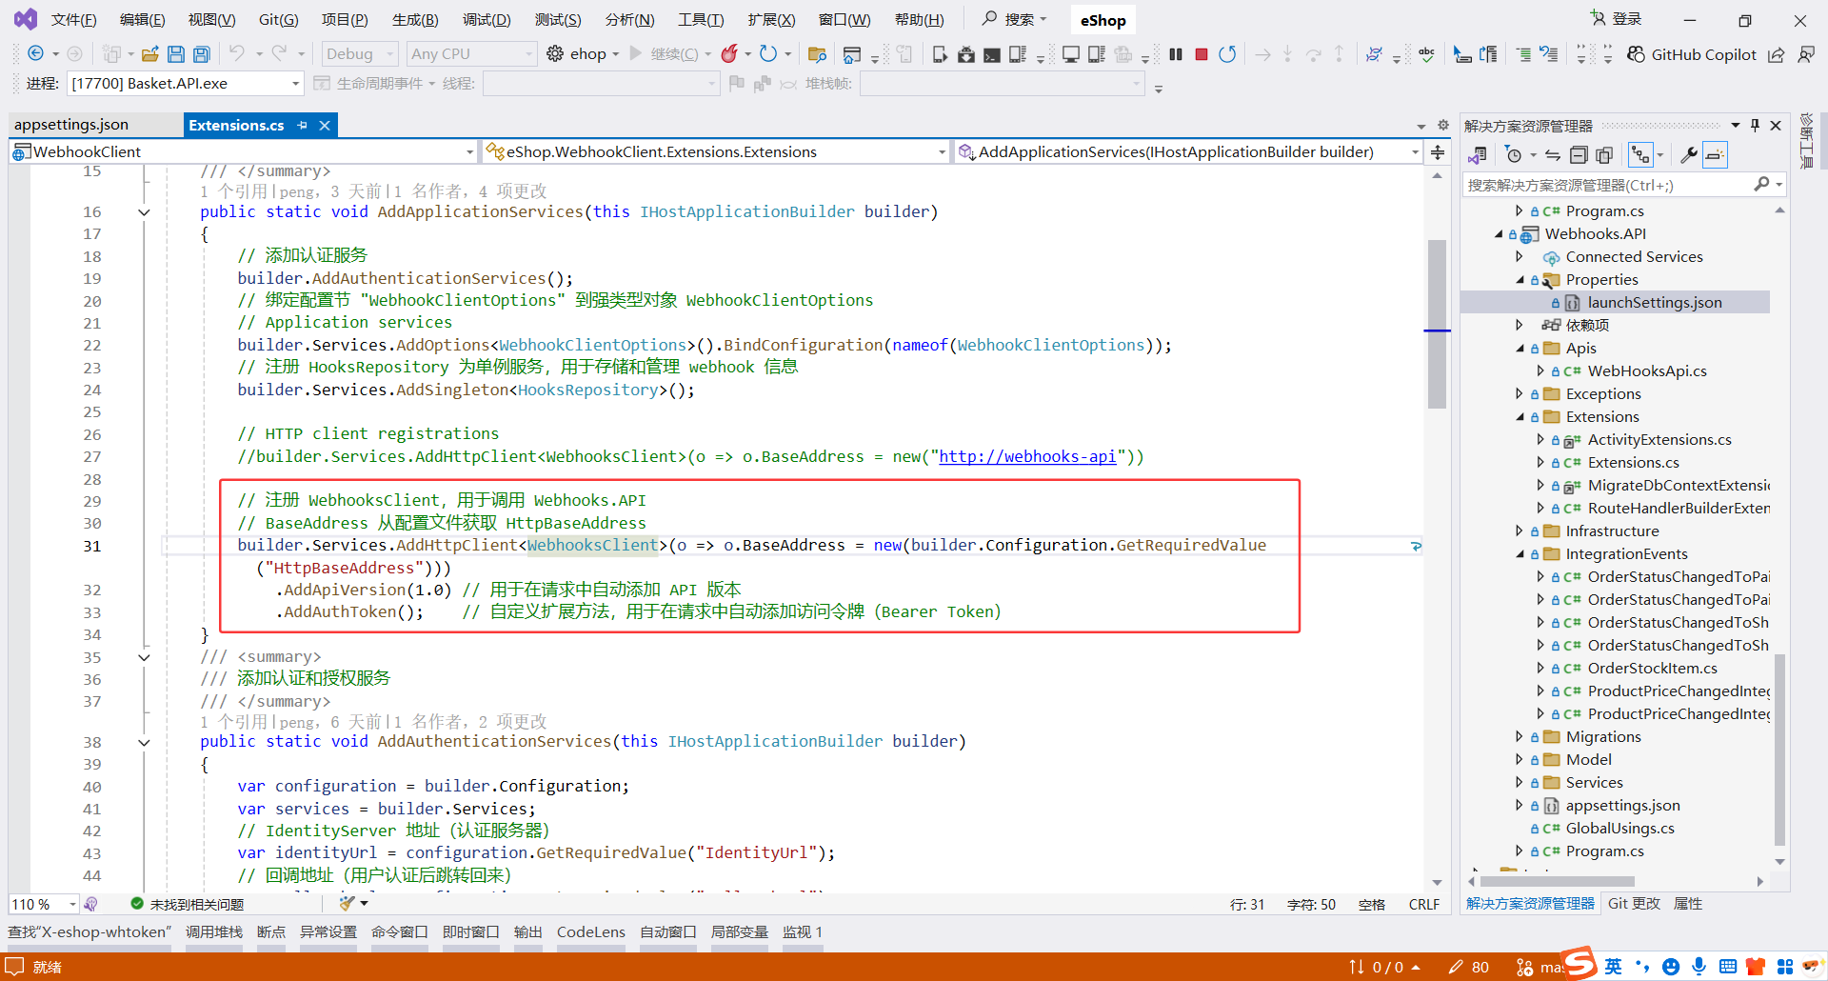Click the editor settings gear above the scrollbar
1828x981 pixels.
coord(1443,125)
